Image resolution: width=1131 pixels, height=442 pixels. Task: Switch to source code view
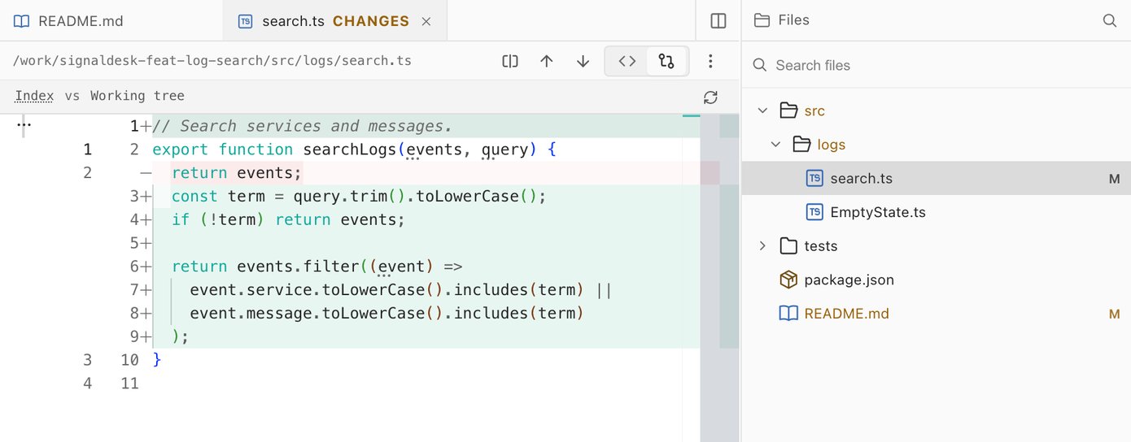(x=627, y=61)
